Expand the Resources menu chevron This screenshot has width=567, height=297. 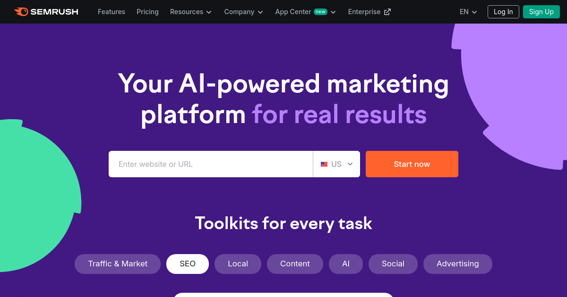point(209,12)
